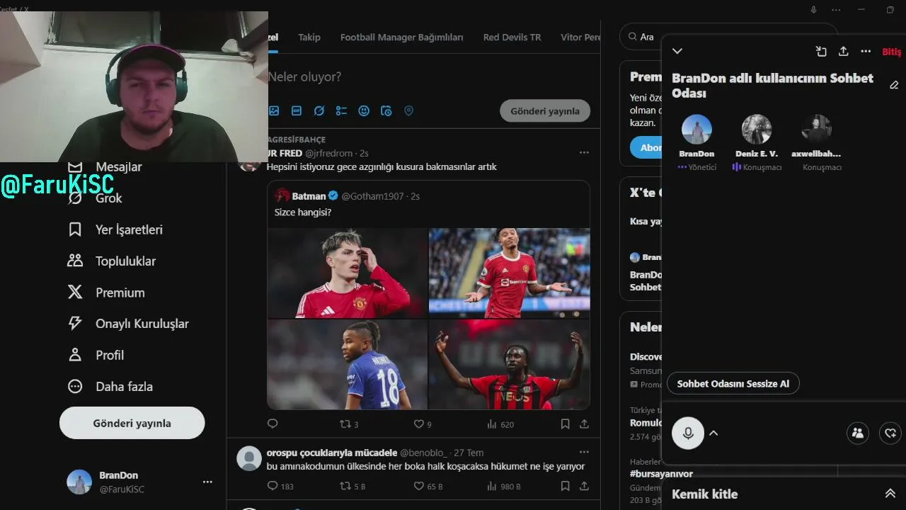
Task: Add a poll via list icon
Action: point(341,110)
